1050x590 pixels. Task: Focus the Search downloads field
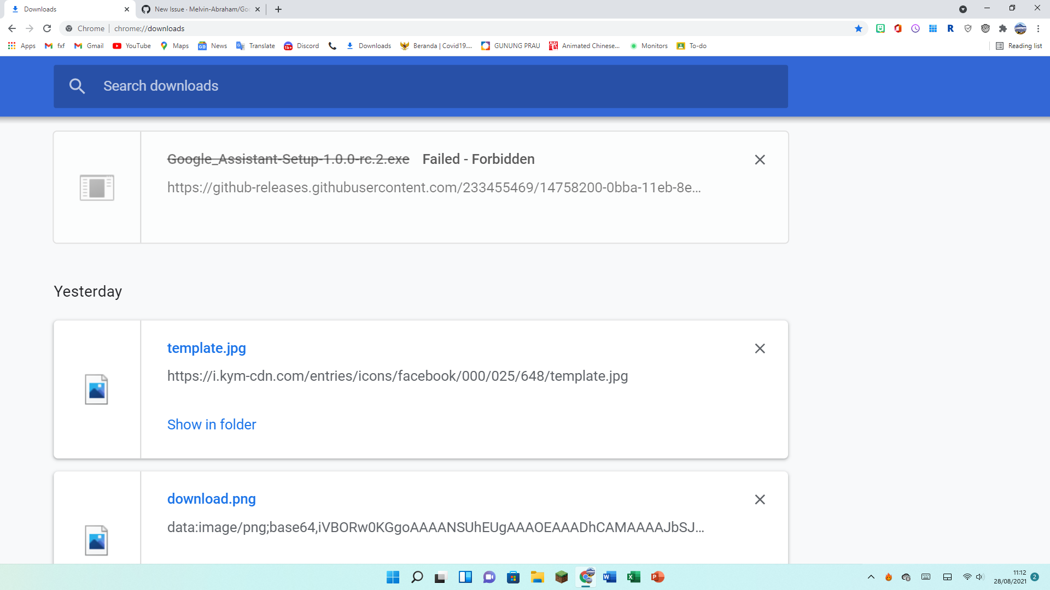pos(421,86)
